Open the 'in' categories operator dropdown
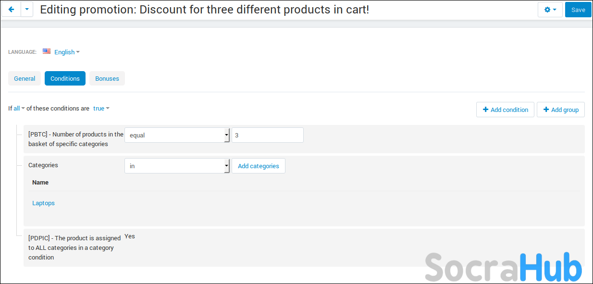 pos(177,166)
